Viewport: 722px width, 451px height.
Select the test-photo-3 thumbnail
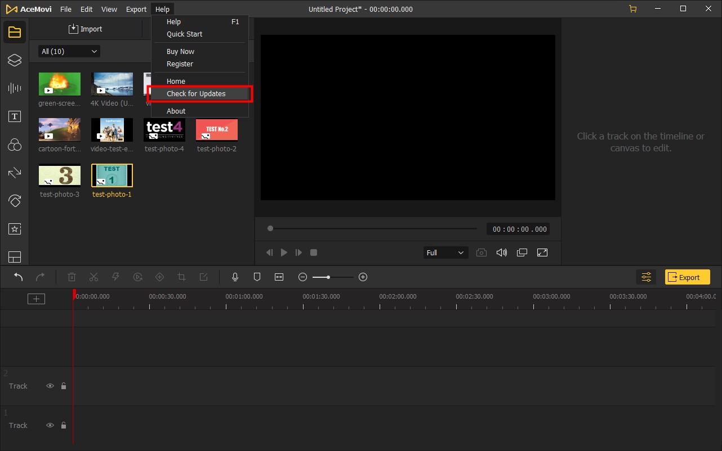coord(59,175)
